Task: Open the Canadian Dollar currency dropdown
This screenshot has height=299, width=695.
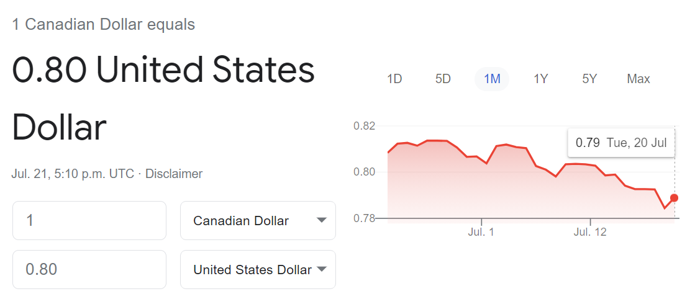Action: tap(258, 221)
